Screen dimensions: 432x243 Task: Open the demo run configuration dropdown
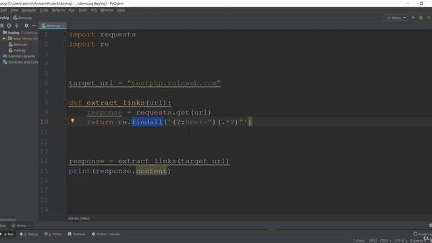[x=396, y=18]
